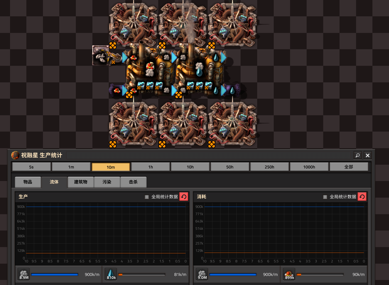Click red reset button in 消耗 panel
389x285 pixels.
click(362, 197)
